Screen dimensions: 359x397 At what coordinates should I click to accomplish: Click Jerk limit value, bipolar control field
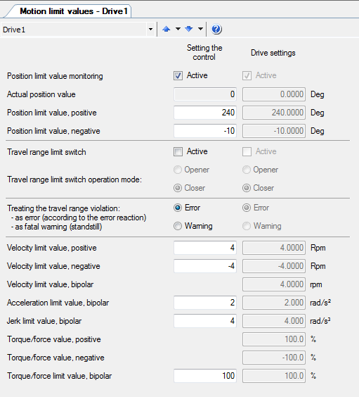pos(205,321)
